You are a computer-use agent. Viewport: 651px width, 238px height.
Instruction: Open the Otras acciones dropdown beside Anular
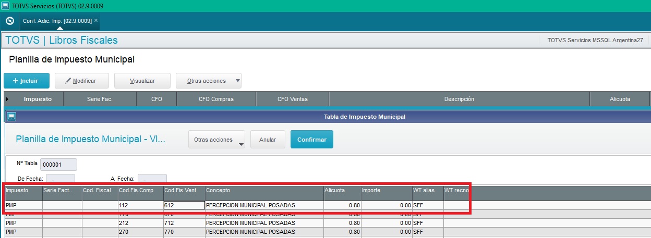pyautogui.click(x=217, y=140)
